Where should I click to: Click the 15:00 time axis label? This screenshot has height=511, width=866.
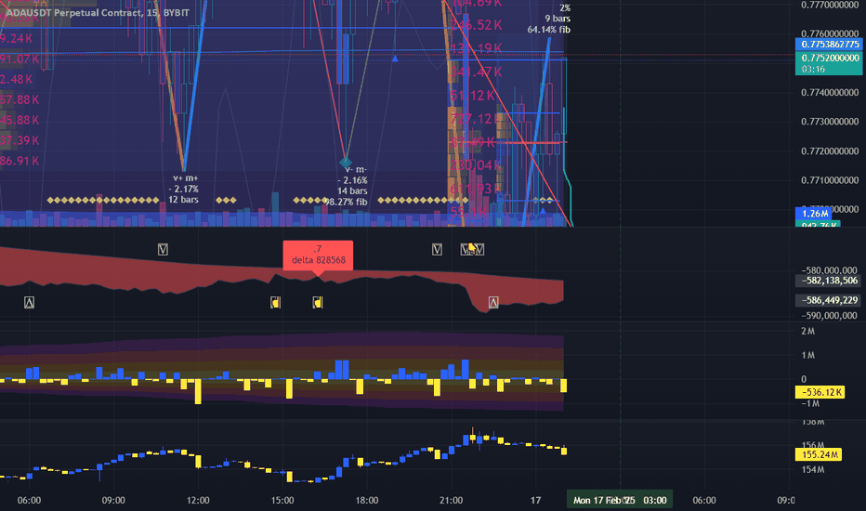pyautogui.click(x=282, y=500)
